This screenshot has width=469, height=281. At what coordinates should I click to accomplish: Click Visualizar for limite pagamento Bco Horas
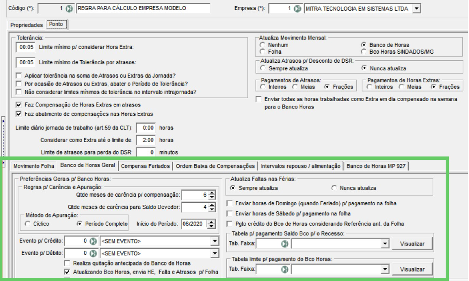click(412, 270)
